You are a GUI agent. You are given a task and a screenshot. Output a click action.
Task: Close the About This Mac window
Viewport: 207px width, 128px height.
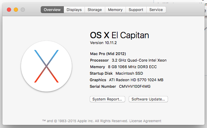pos(9,10)
